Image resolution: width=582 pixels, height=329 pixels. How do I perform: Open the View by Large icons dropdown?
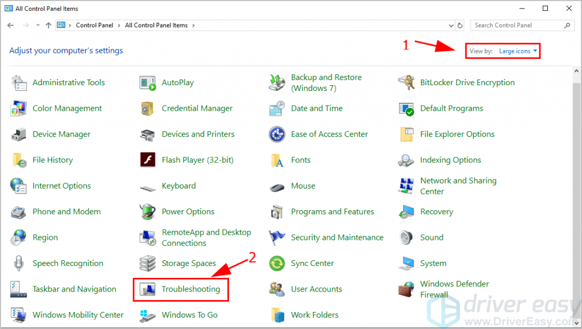pos(518,51)
